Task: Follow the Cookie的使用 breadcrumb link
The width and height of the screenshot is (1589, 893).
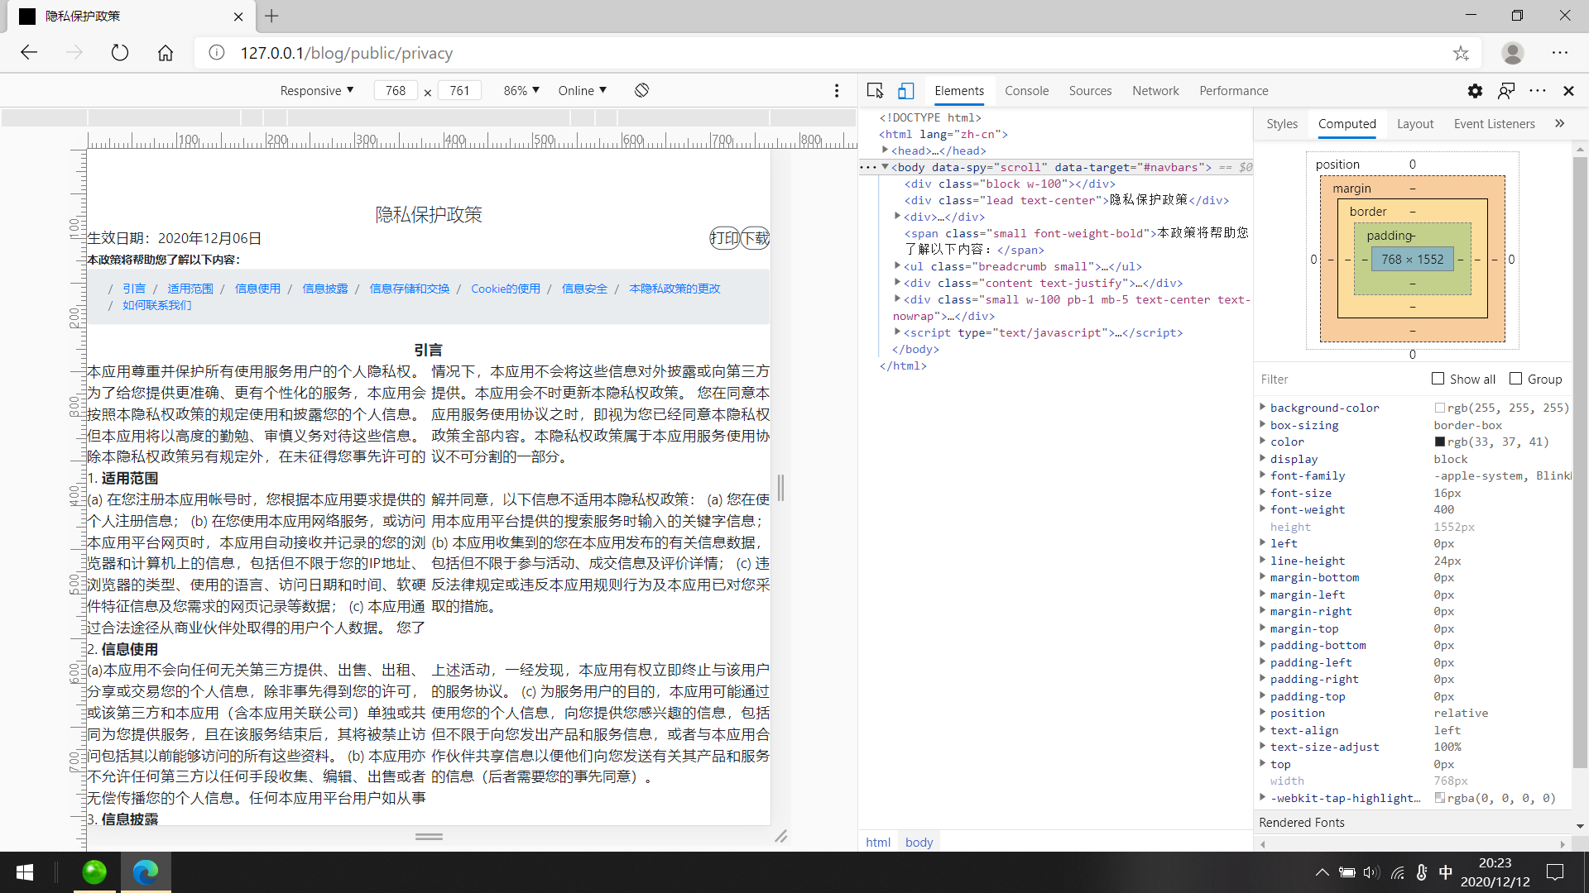Action: pyautogui.click(x=505, y=289)
